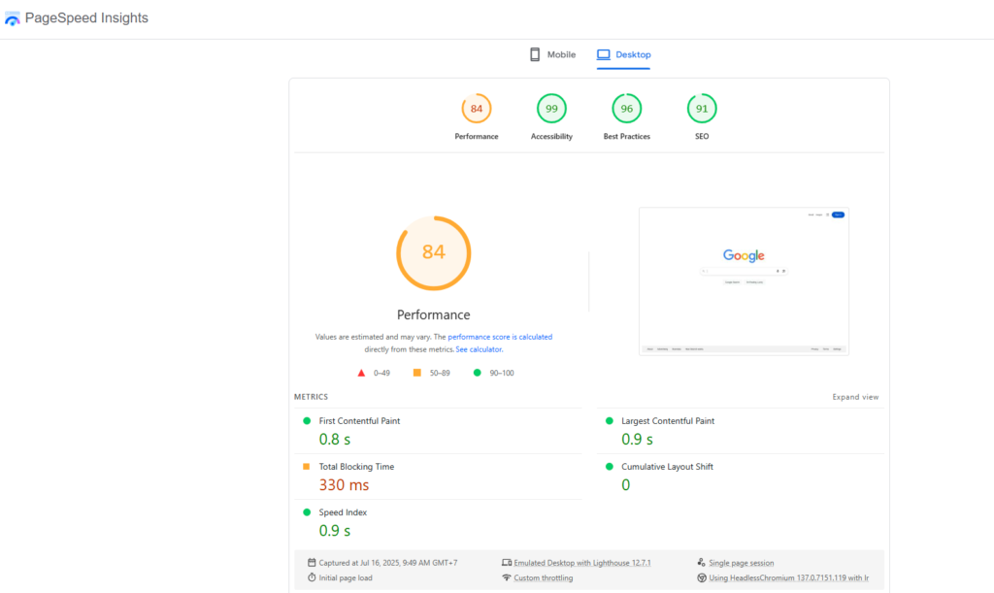The width and height of the screenshot is (994, 593).
Task: Jump to the Performance category label
Action: (x=476, y=136)
